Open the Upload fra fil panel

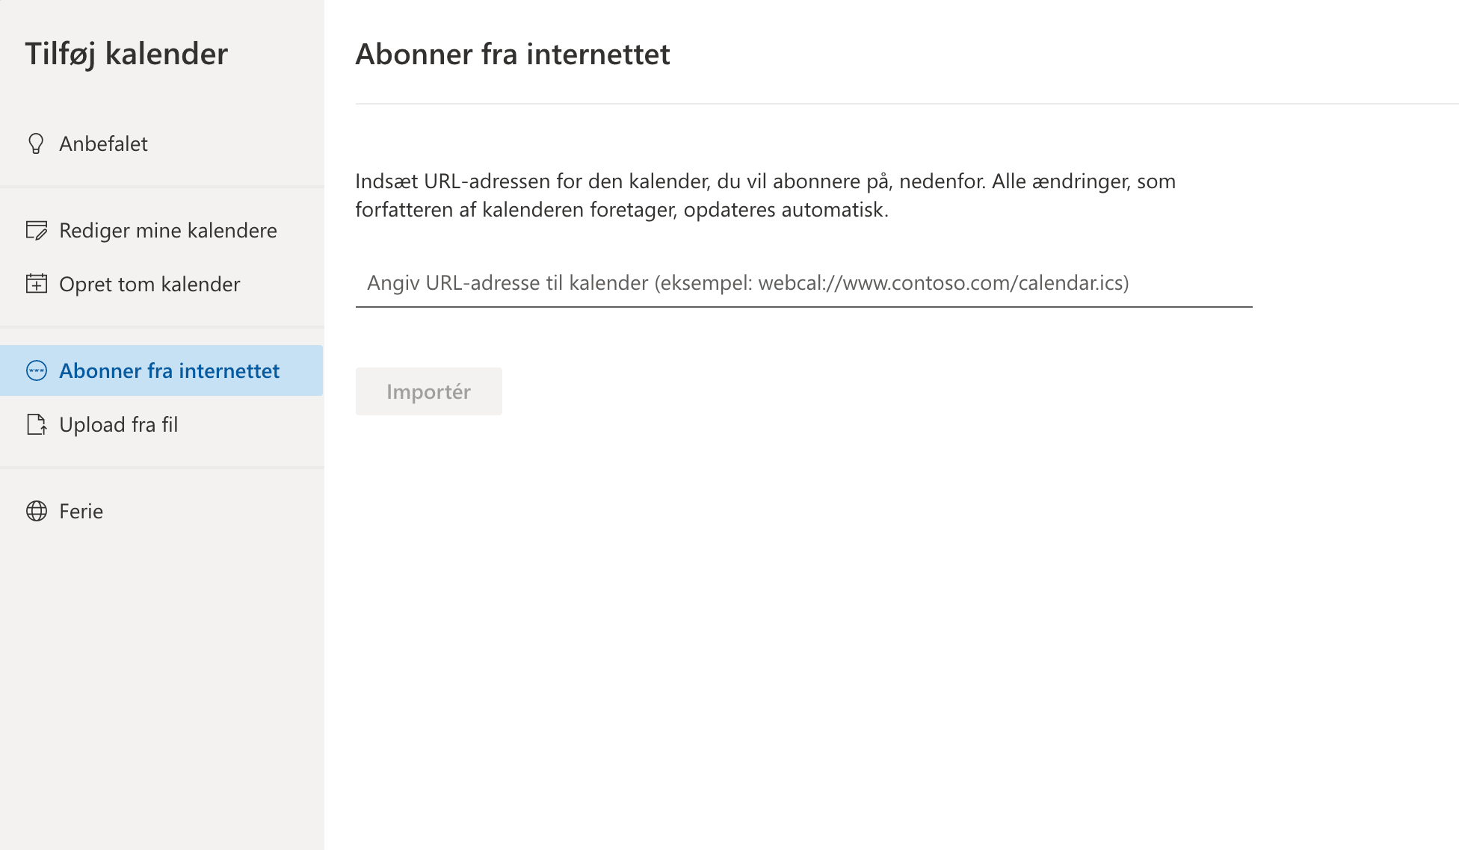119,424
